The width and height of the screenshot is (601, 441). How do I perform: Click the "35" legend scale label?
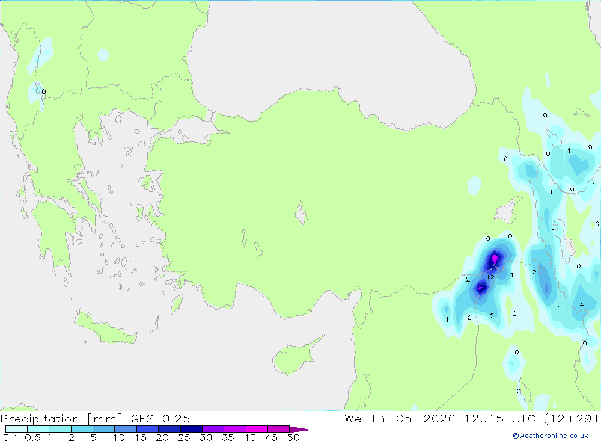click(x=228, y=437)
